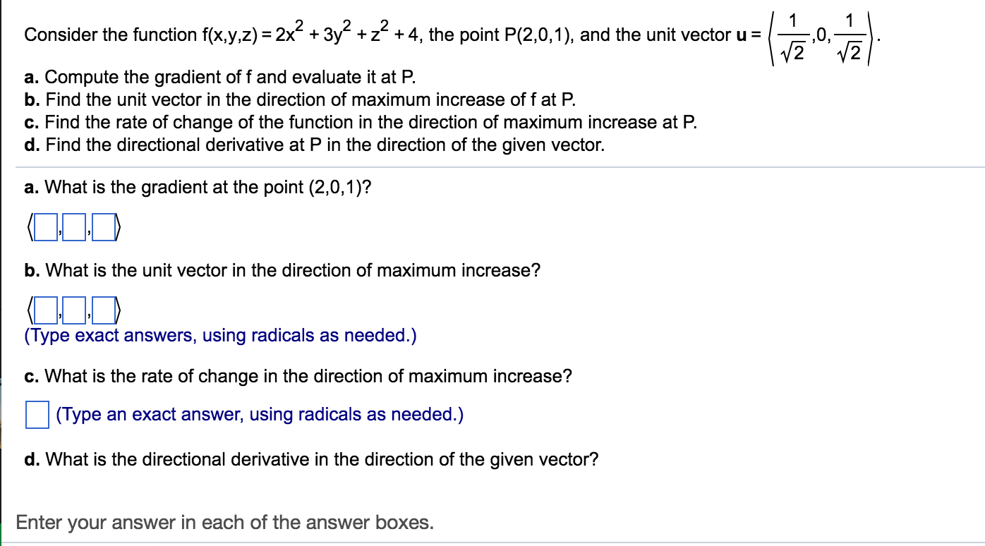The width and height of the screenshot is (985, 546).
Task: Click the part d directional derivative question
Action: (310, 459)
